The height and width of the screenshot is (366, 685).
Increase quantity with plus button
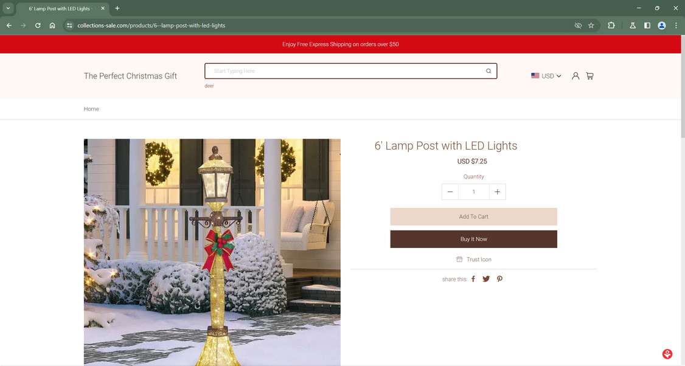(497, 192)
